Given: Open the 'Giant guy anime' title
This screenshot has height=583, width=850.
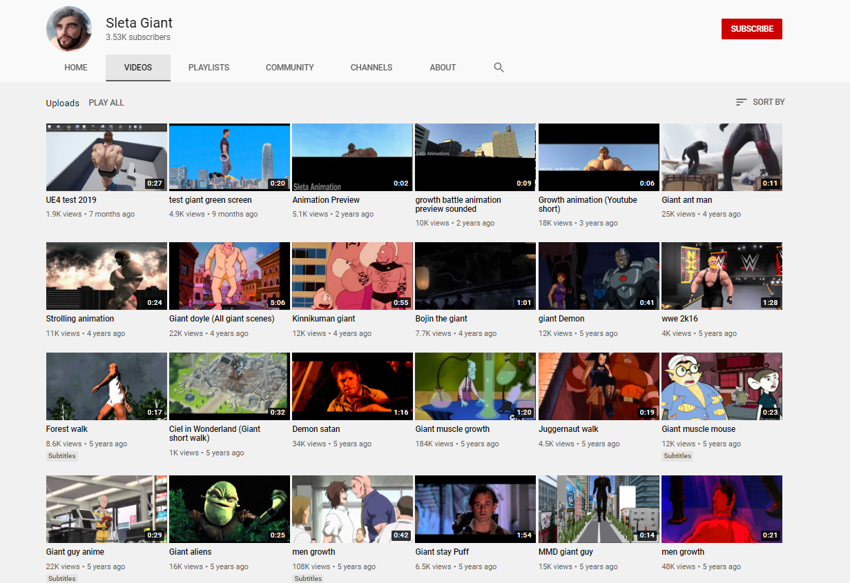Looking at the screenshot, I should pos(75,552).
